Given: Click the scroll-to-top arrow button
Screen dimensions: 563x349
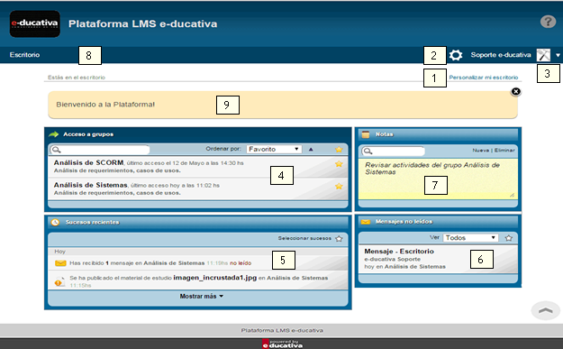Looking at the screenshot, I should [x=545, y=310].
